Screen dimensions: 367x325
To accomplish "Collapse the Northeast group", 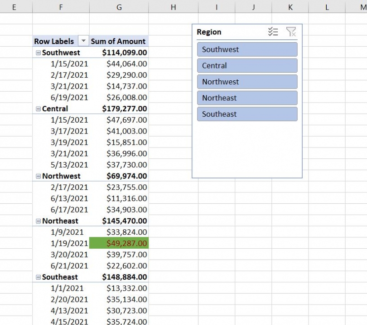I will point(37,221).
